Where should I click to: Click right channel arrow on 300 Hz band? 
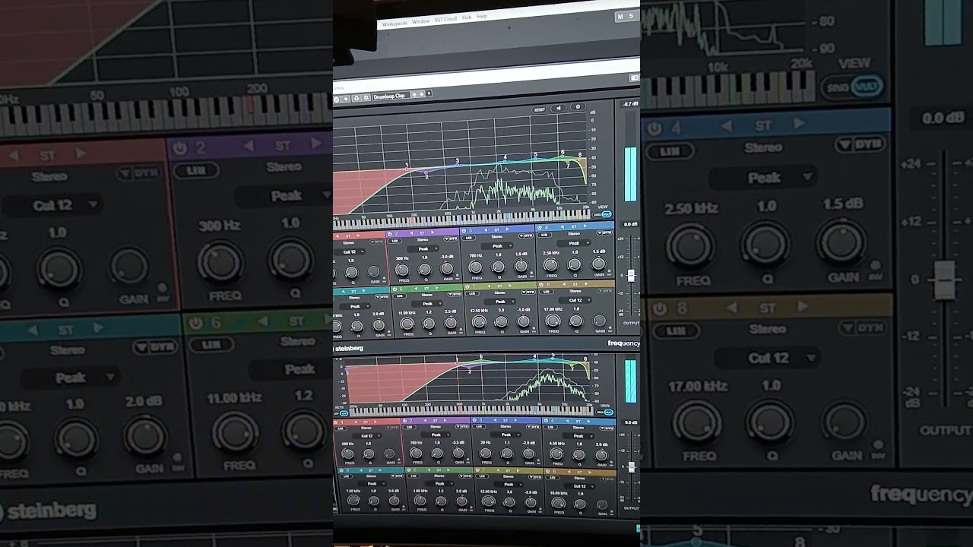tap(433, 232)
